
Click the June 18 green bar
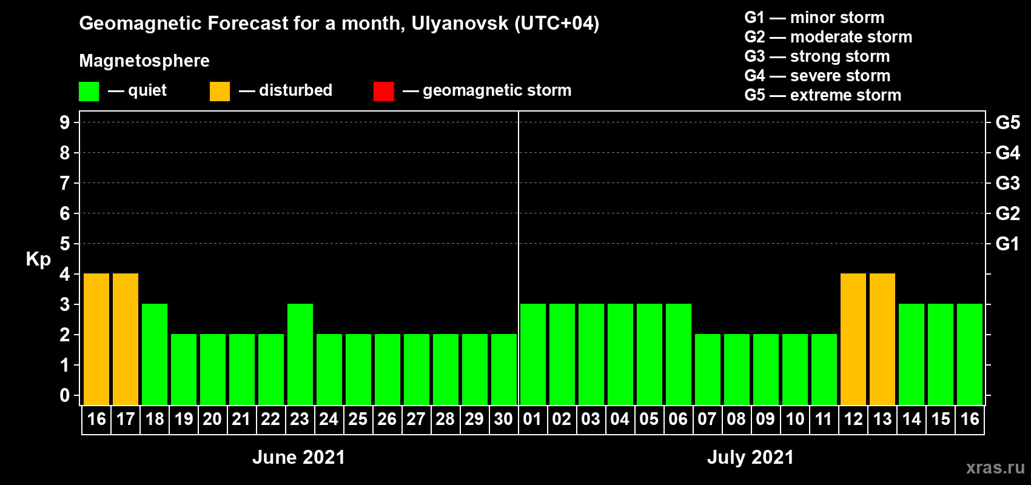pyautogui.click(x=155, y=355)
